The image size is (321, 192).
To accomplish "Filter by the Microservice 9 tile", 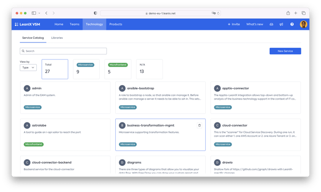I will (x=86, y=69).
